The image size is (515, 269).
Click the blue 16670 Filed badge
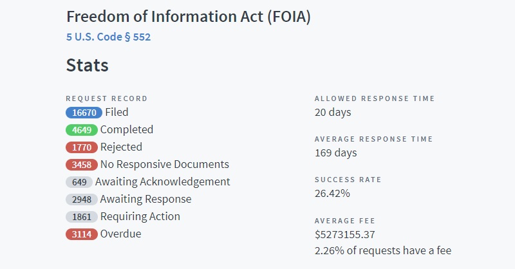84,113
